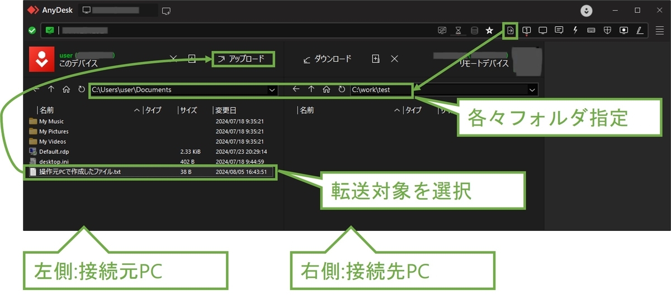Image resolution: width=671 pixels, height=295 pixels.
Task: Click the screen recording icon
Action: pos(623,30)
